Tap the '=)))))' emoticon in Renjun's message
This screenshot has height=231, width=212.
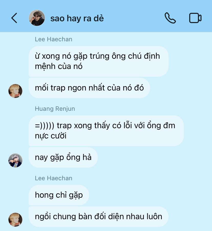(45, 126)
